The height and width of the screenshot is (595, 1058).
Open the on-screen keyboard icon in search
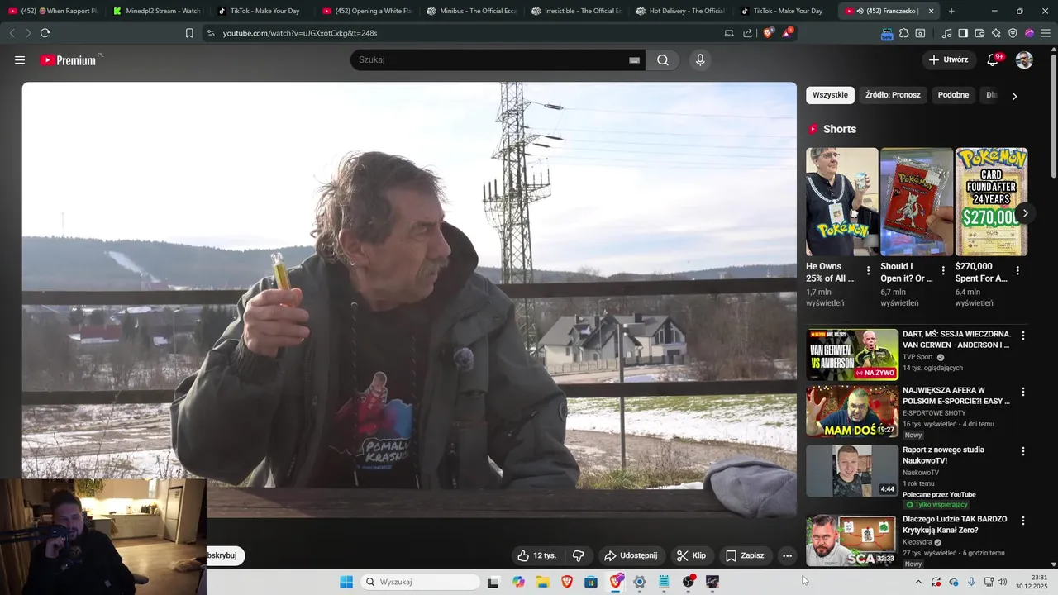pos(635,60)
